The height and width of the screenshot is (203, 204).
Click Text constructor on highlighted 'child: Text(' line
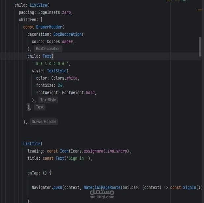47,56
